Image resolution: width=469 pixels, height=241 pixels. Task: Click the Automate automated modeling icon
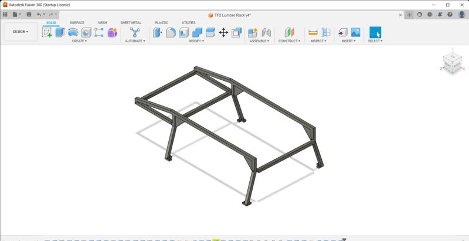pyautogui.click(x=135, y=32)
